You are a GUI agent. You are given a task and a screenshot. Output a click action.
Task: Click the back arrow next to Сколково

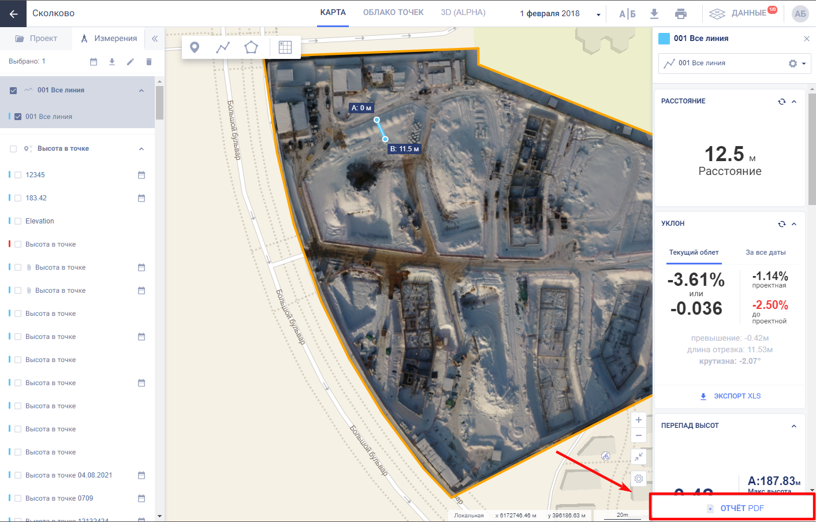tap(13, 13)
